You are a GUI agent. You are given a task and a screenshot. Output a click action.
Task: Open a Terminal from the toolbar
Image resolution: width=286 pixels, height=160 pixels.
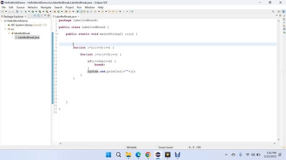pos(17,12)
